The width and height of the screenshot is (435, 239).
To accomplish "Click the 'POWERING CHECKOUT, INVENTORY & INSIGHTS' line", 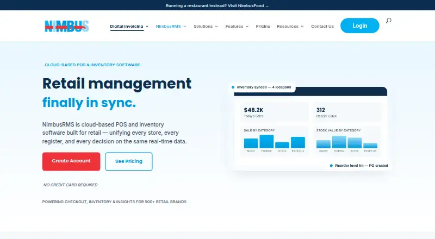I will (x=114, y=202).
